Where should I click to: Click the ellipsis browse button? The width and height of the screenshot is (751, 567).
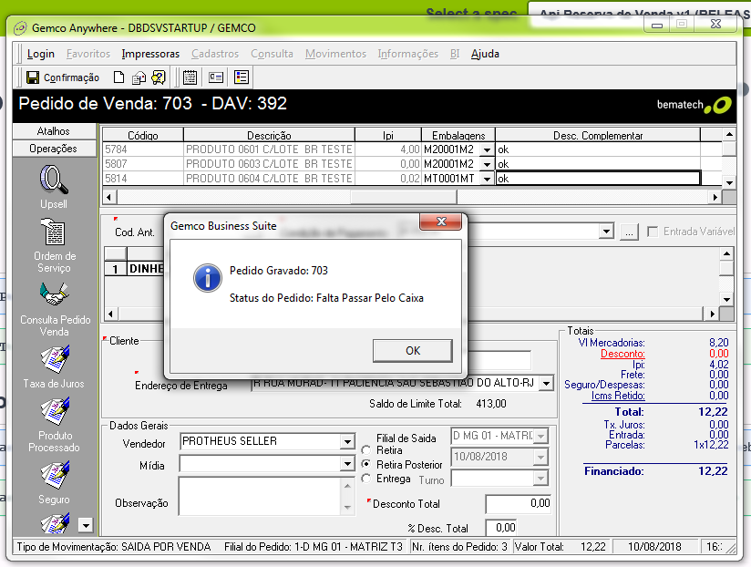pyautogui.click(x=629, y=232)
